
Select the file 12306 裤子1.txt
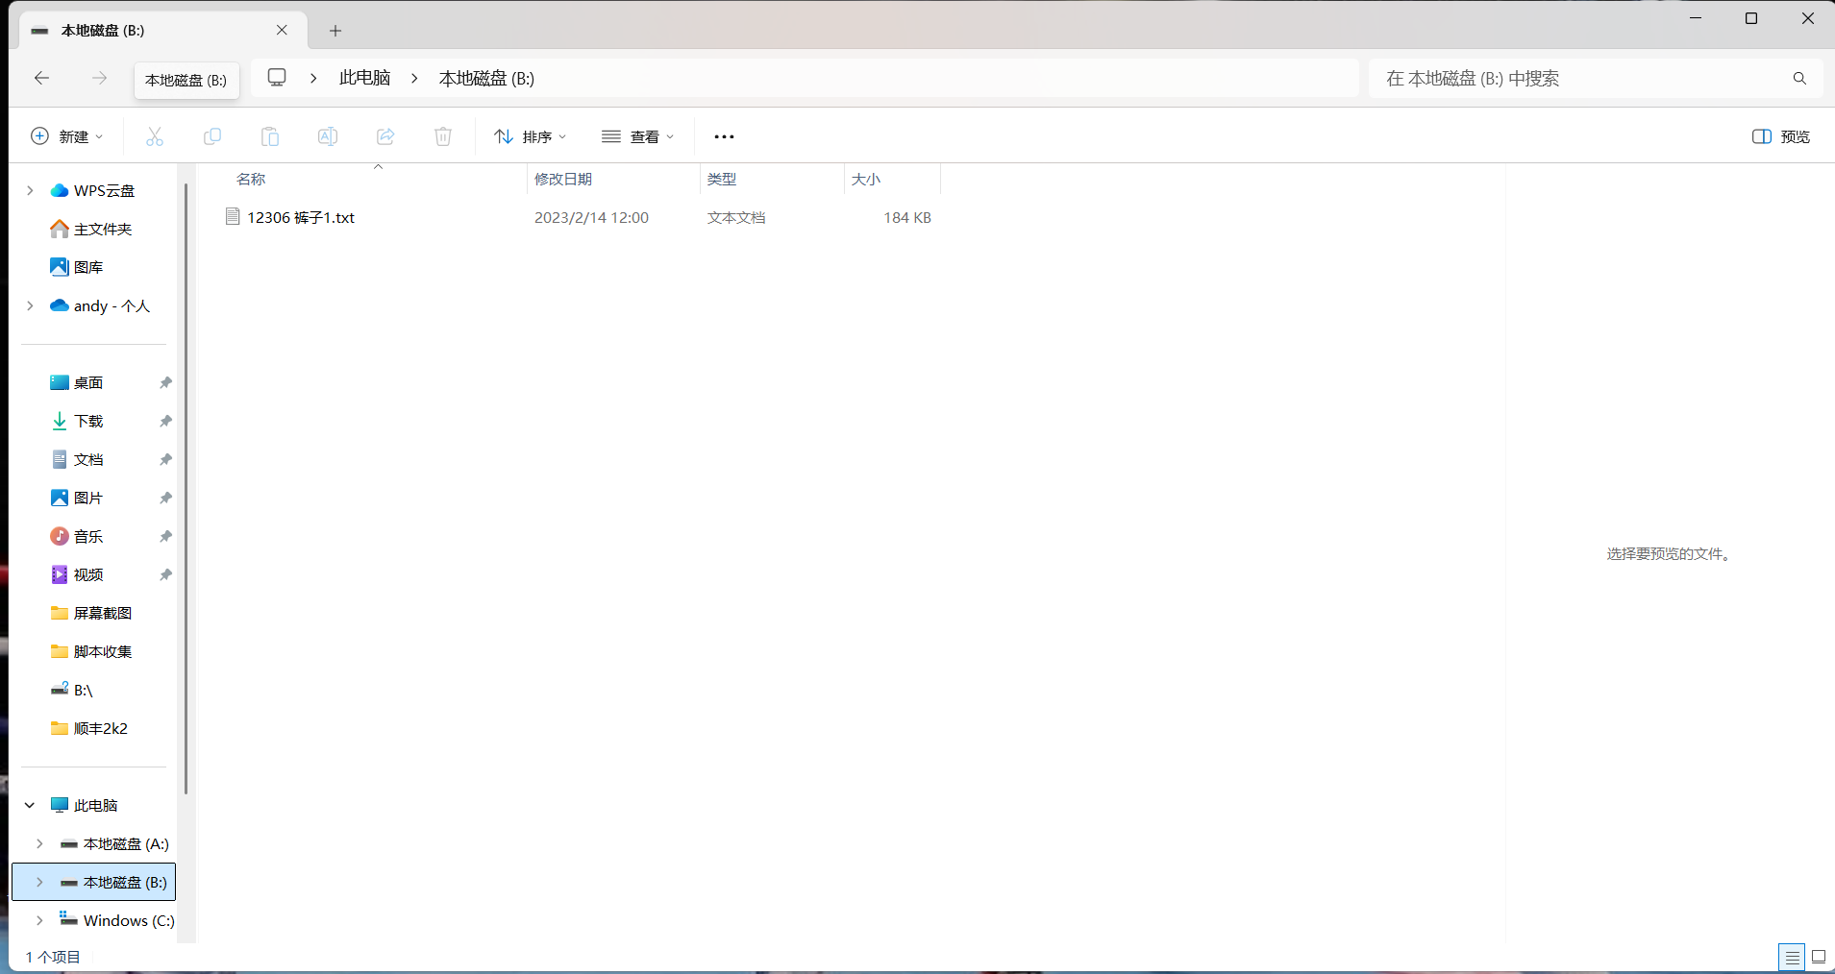(x=300, y=217)
